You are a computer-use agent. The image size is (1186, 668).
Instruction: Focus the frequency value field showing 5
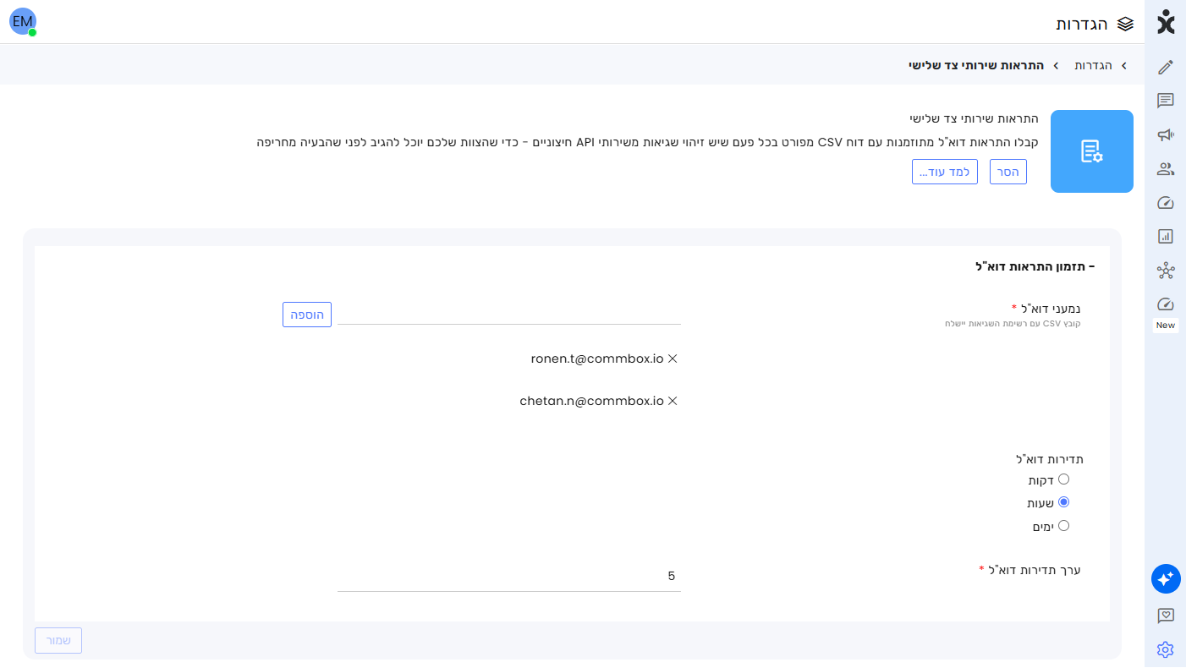tap(509, 577)
